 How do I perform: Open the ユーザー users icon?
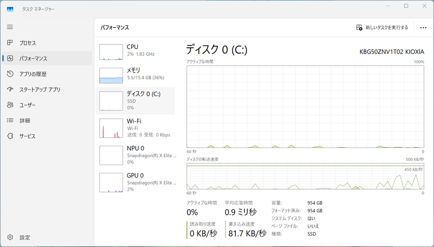(x=10, y=105)
